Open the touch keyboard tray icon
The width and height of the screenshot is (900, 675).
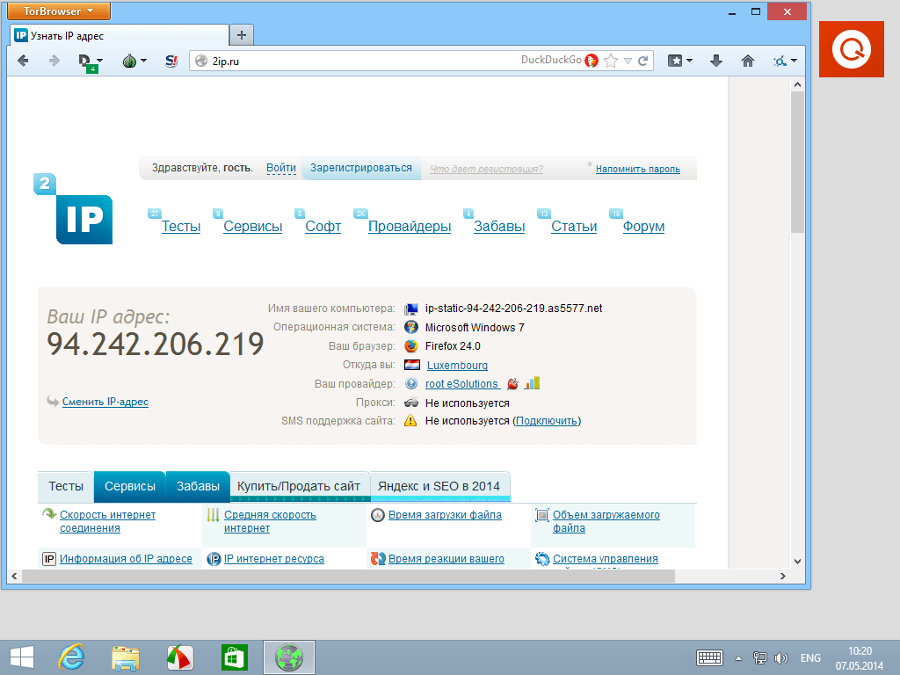(x=709, y=657)
